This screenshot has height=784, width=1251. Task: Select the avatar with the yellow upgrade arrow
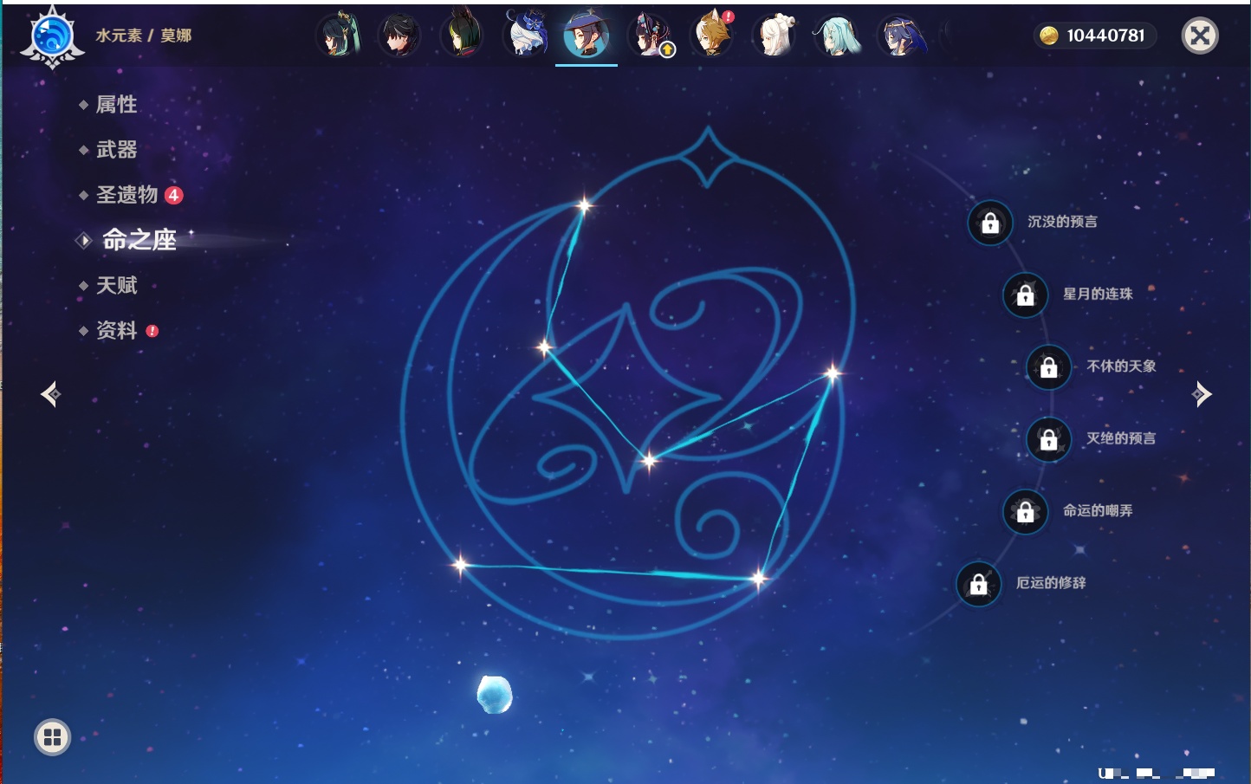(651, 36)
